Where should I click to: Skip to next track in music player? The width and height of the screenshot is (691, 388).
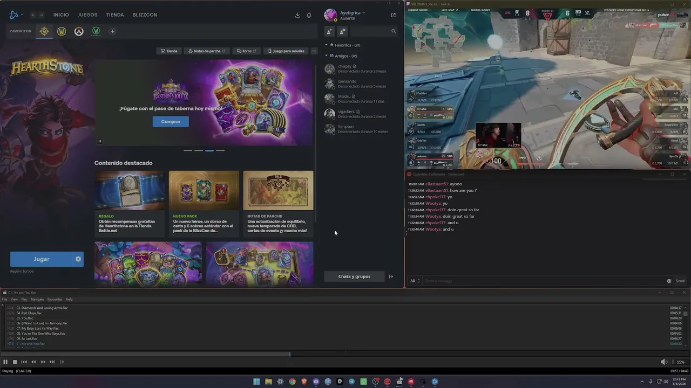pyautogui.click(x=52, y=362)
